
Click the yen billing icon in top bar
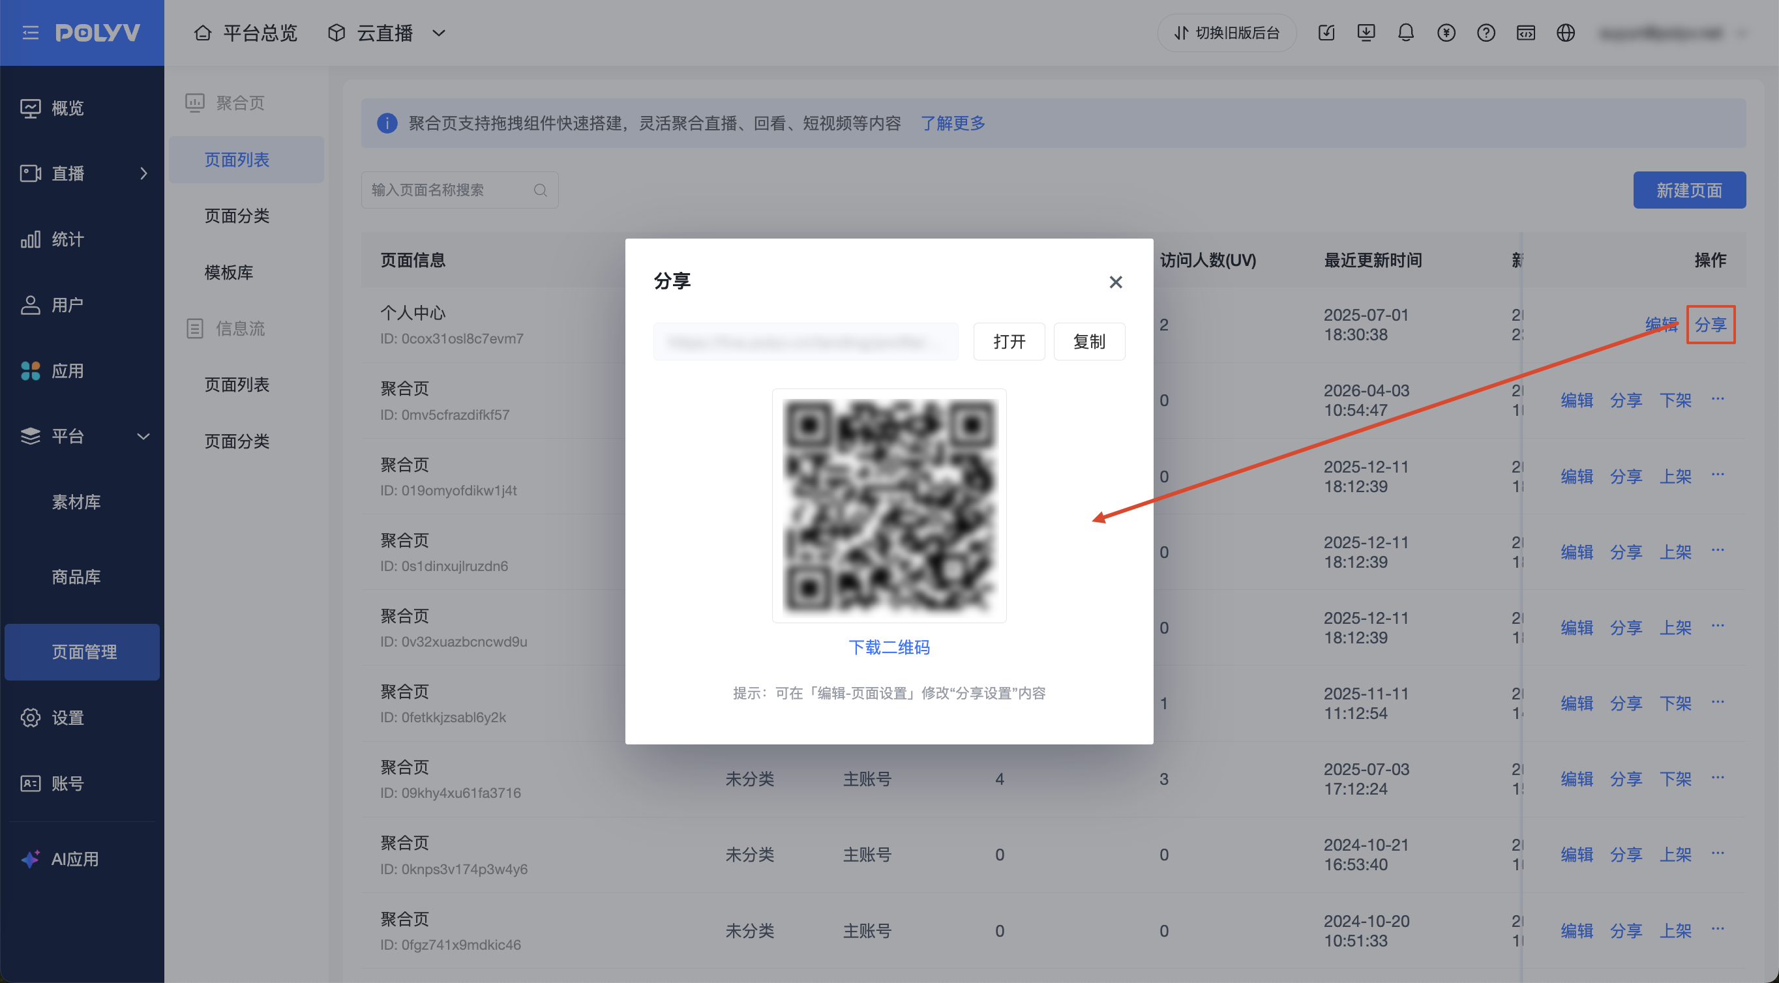click(x=1445, y=33)
